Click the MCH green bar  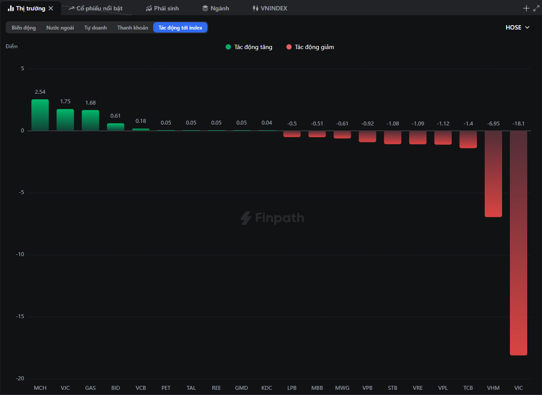(40, 115)
